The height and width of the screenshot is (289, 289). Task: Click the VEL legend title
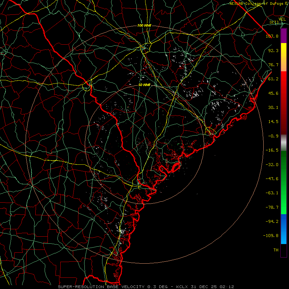[282, 19]
